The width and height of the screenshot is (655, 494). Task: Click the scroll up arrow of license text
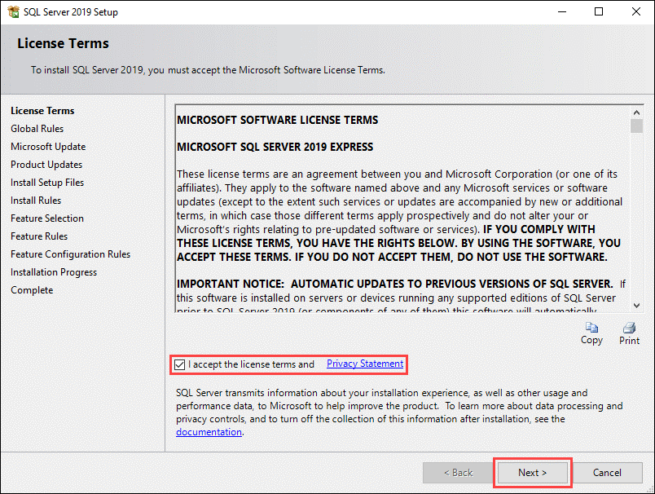click(636, 111)
